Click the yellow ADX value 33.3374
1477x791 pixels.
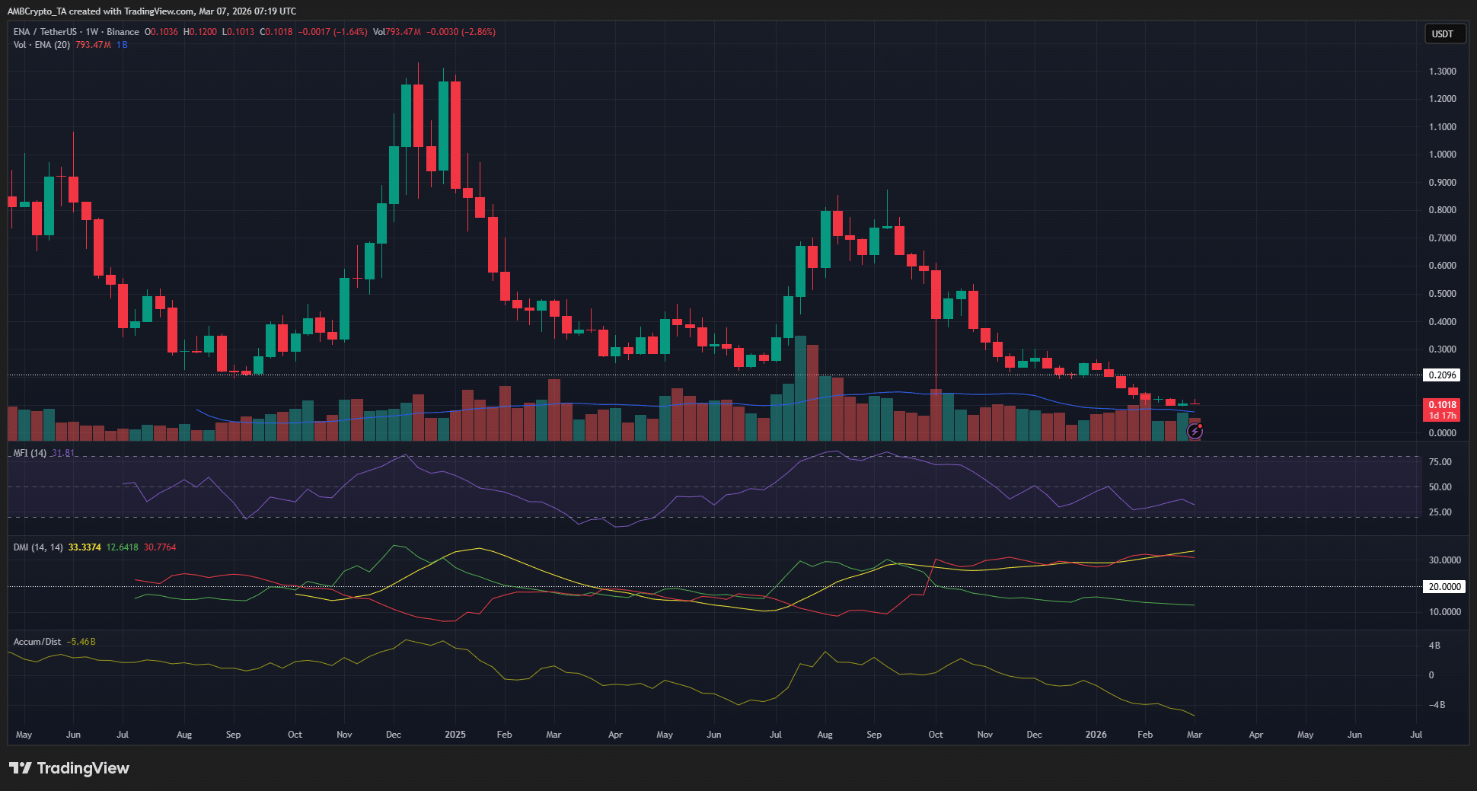pos(84,547)
